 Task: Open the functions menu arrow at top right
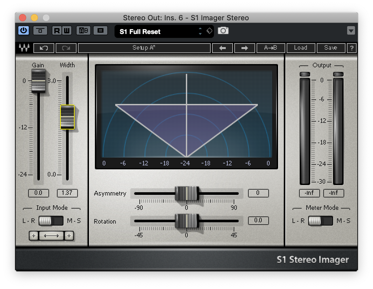pos(351,31)
